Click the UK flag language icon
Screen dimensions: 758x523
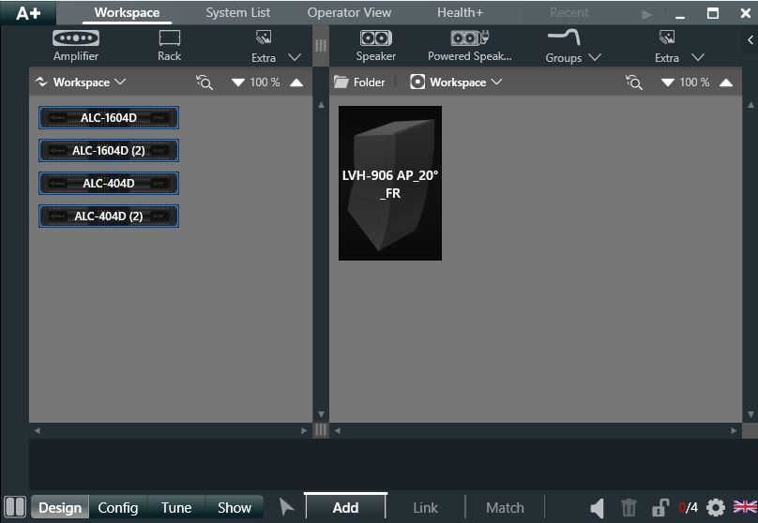point(745,508)
